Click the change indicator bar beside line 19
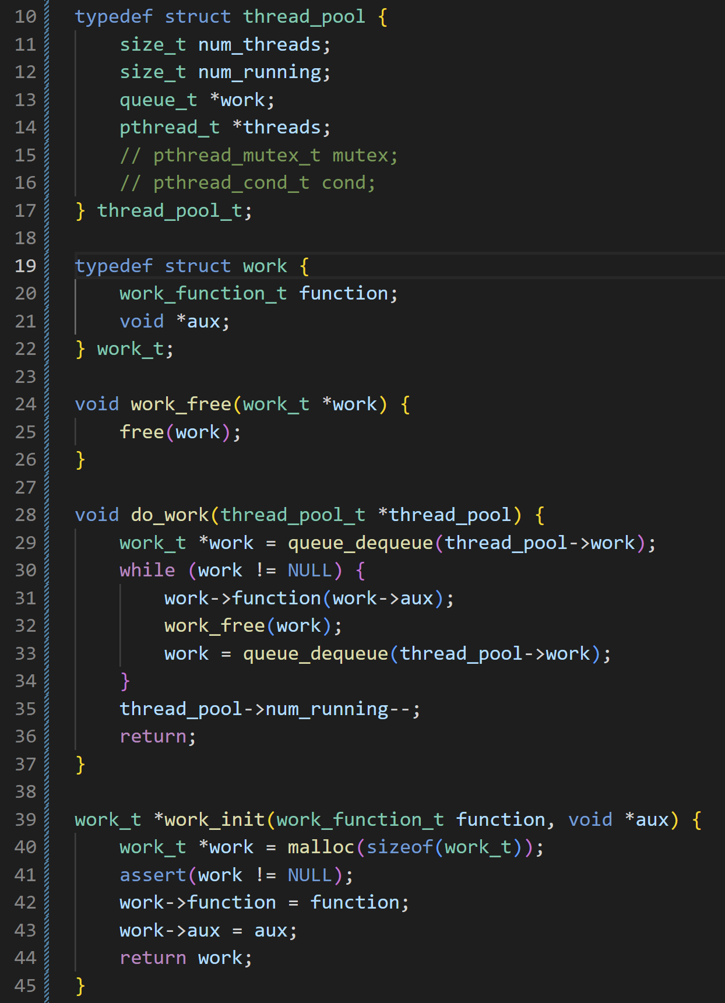 point(47,266)
